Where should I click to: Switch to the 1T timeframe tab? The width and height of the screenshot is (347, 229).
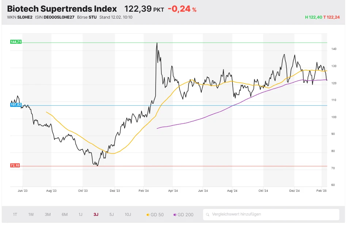(x=15, y=214)
